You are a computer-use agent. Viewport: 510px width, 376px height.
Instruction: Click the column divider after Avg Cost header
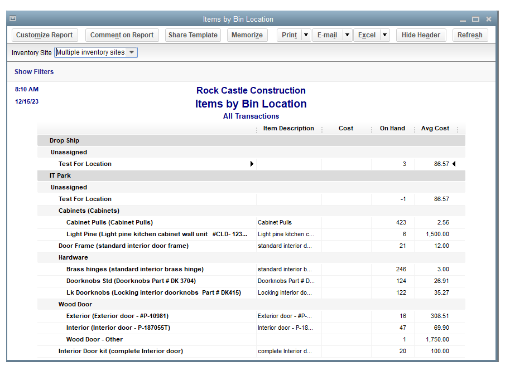[x=458, y=129]
